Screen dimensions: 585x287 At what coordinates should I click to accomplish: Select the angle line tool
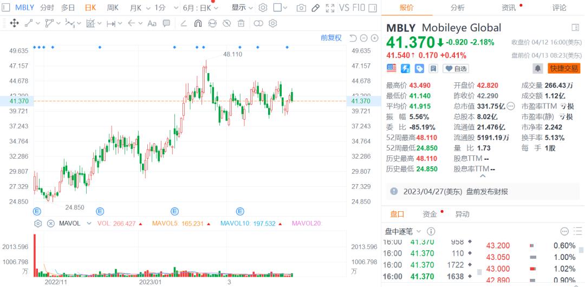[184, 23]
